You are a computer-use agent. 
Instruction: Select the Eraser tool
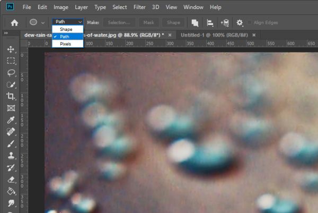(x=11, y=180)
